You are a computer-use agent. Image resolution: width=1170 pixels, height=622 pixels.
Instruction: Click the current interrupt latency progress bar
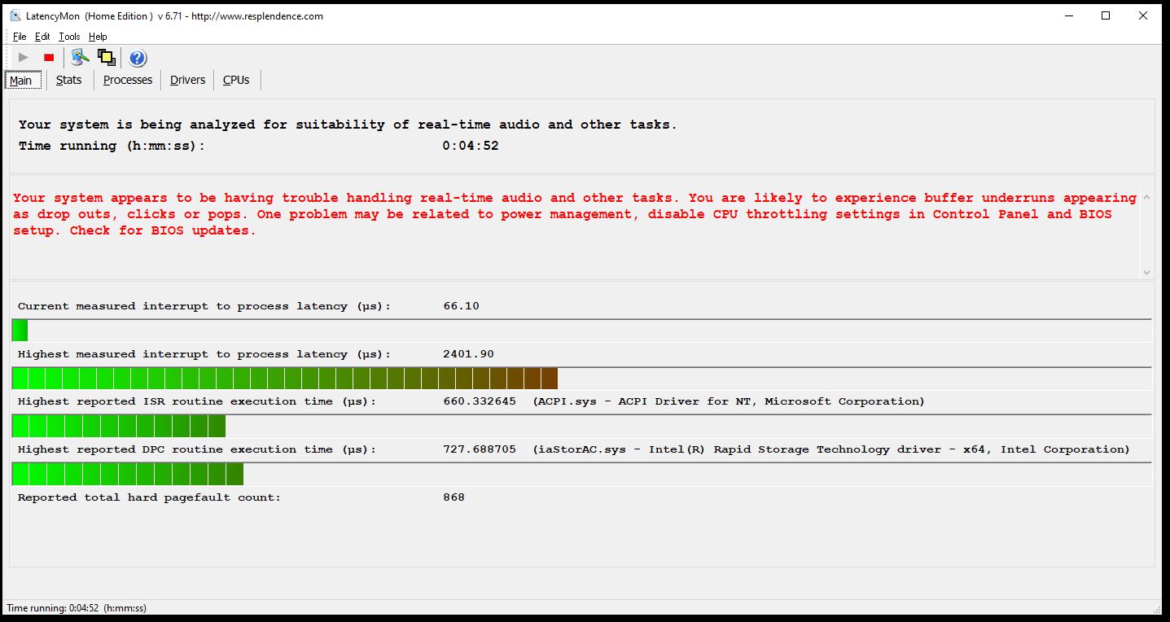(581, 331)
